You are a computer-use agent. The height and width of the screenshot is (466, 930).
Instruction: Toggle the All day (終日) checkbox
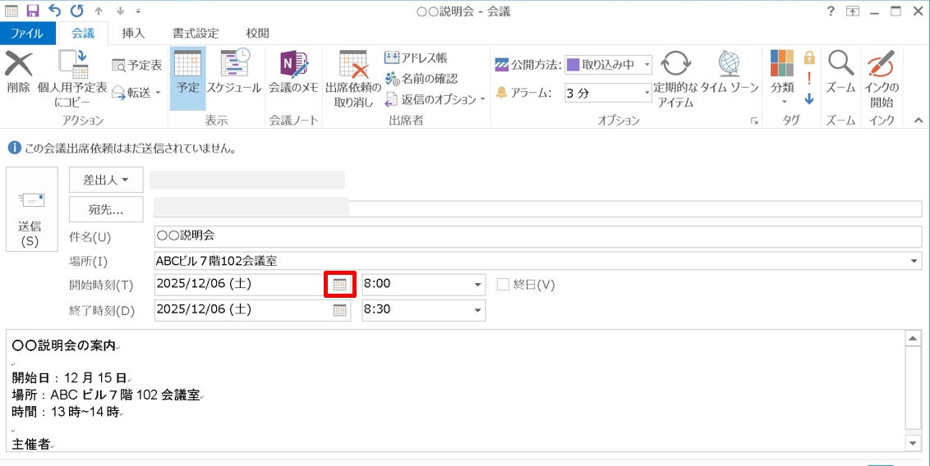point(503,285)
